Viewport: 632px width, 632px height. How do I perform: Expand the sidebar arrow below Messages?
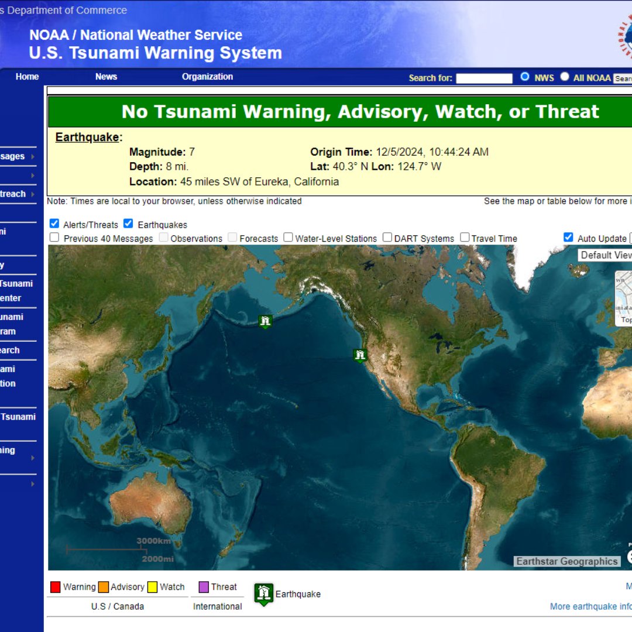coord(33,176)
